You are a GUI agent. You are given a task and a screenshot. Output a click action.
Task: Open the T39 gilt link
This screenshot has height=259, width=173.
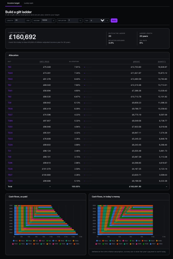tap(9, 103)
